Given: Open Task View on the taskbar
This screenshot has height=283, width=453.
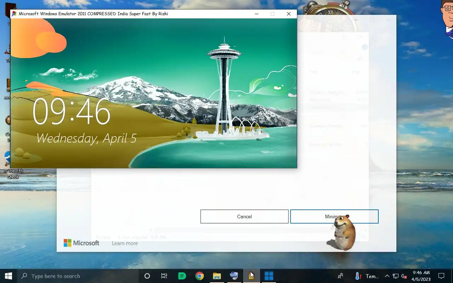Looking at the screenshot, I should point(164,276).
